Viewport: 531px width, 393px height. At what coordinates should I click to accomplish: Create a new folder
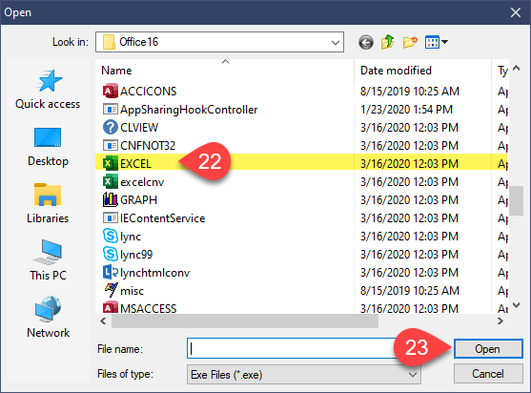click(x=410, y=42)
